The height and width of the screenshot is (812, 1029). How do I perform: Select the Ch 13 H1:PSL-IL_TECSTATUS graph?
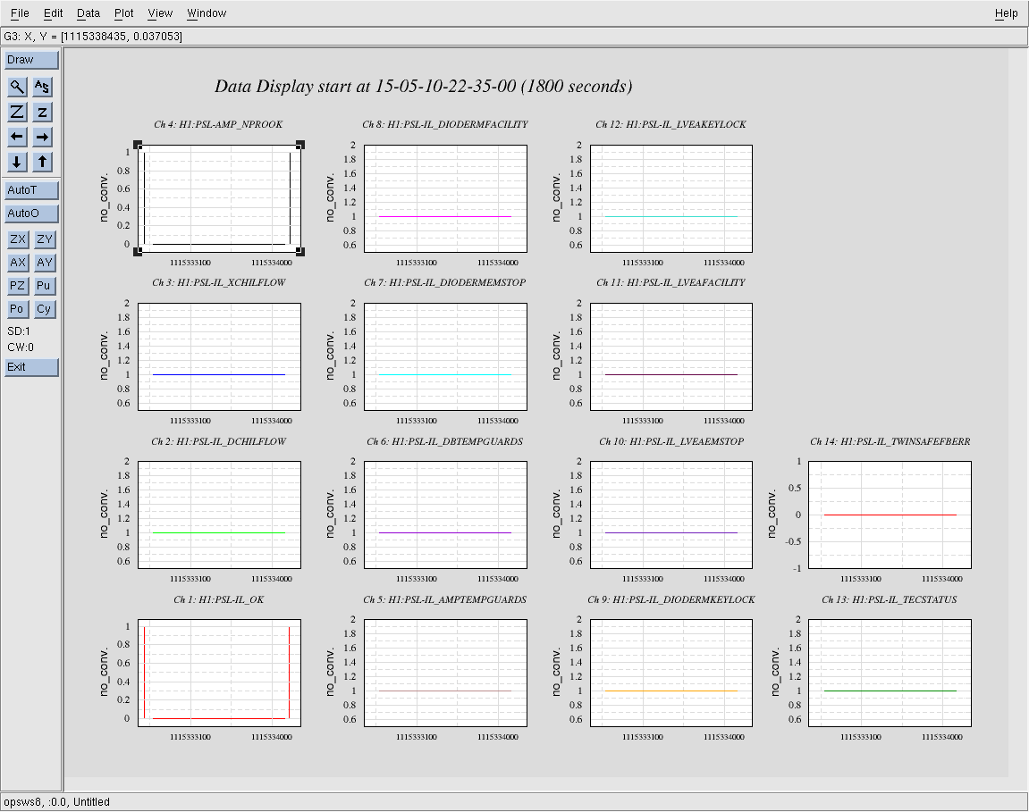click(x=890, y=673)
